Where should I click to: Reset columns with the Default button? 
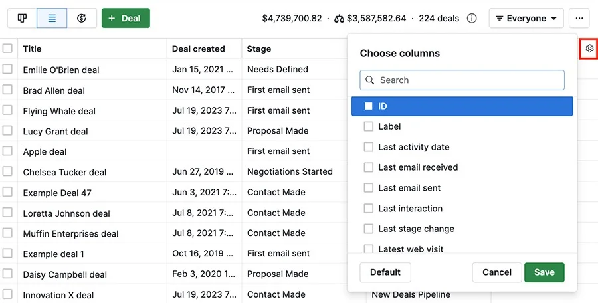pos(385,272)
